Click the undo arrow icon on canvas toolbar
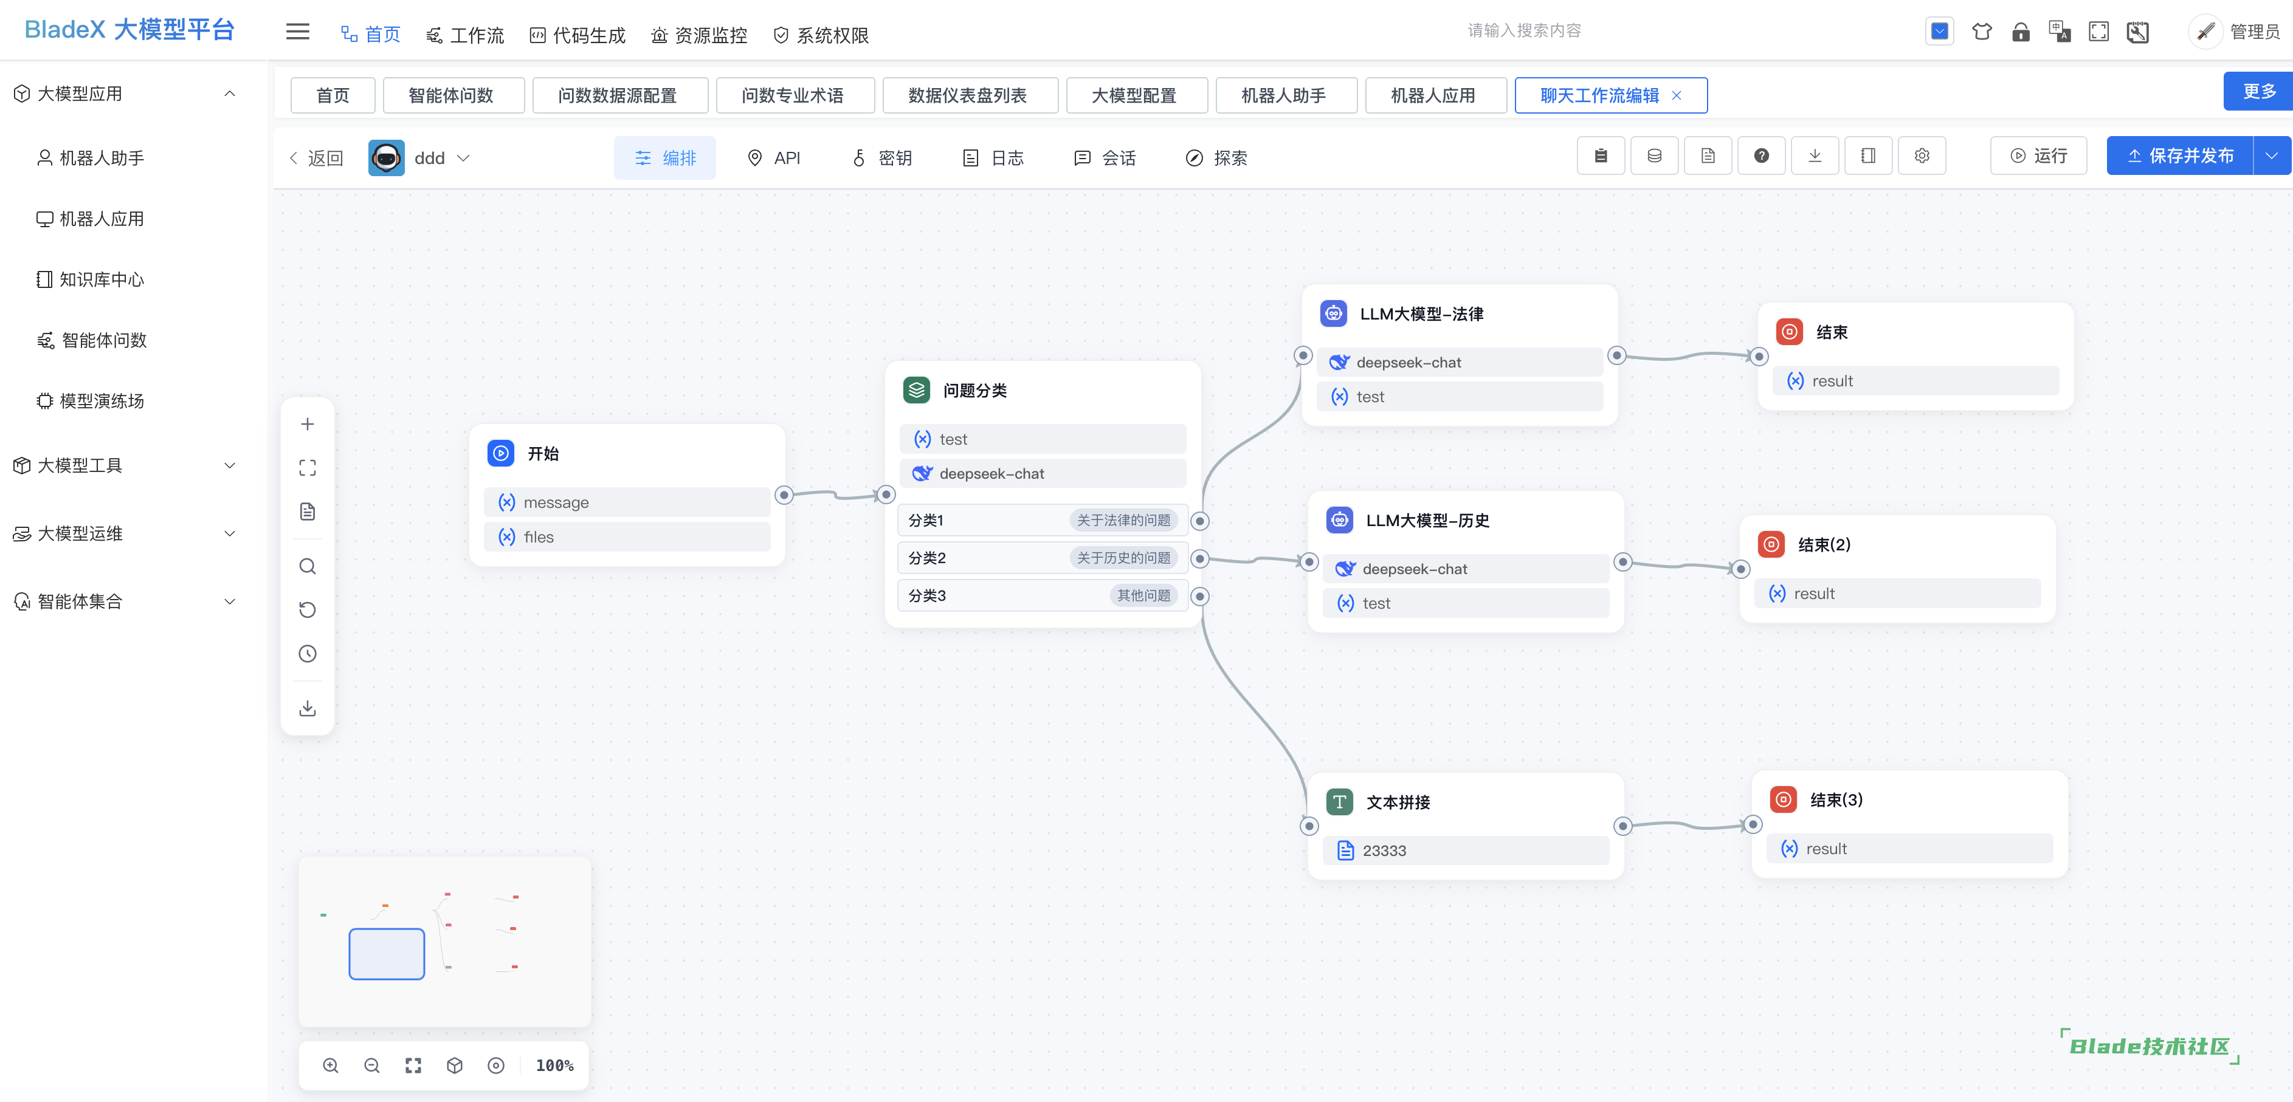 [x=307, y=610]
